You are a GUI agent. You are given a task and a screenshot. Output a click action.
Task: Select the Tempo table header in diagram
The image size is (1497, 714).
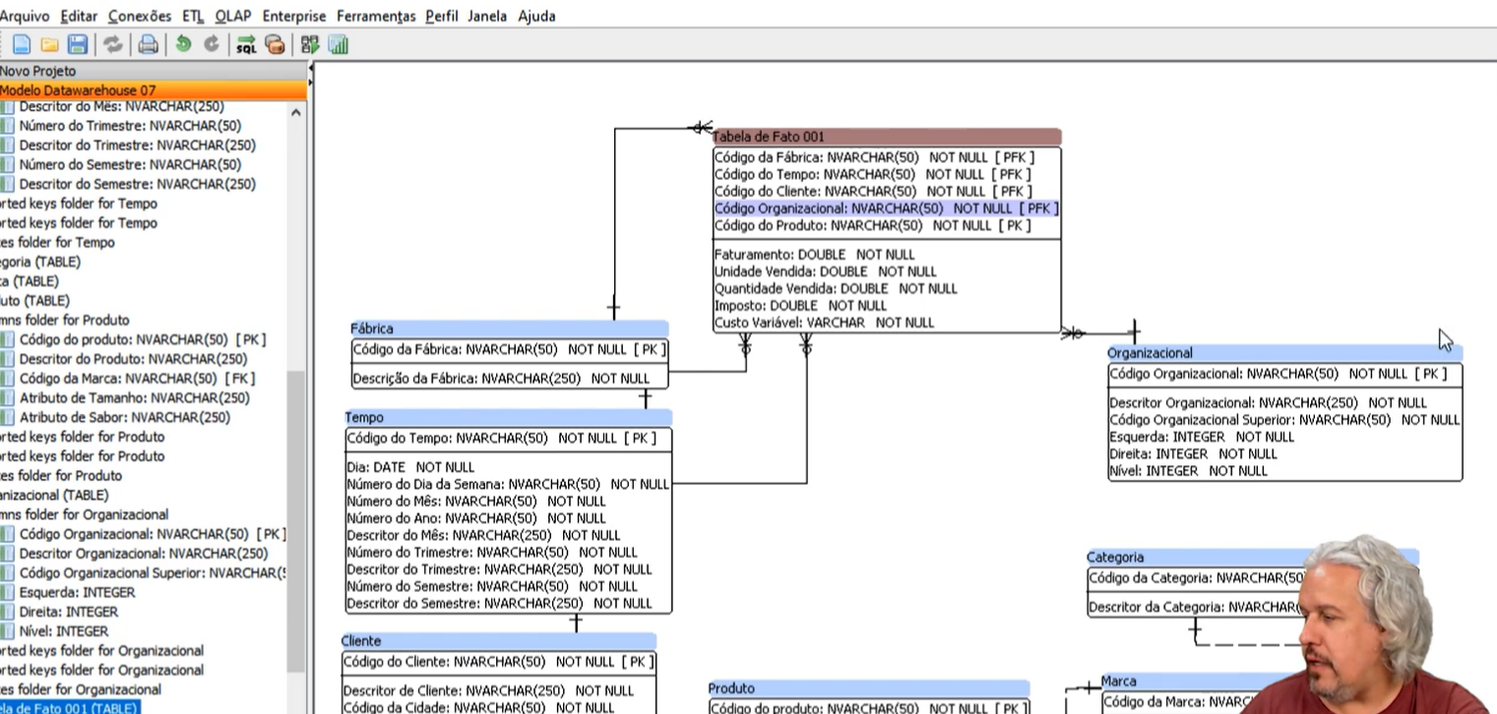[x=508, y=418]
